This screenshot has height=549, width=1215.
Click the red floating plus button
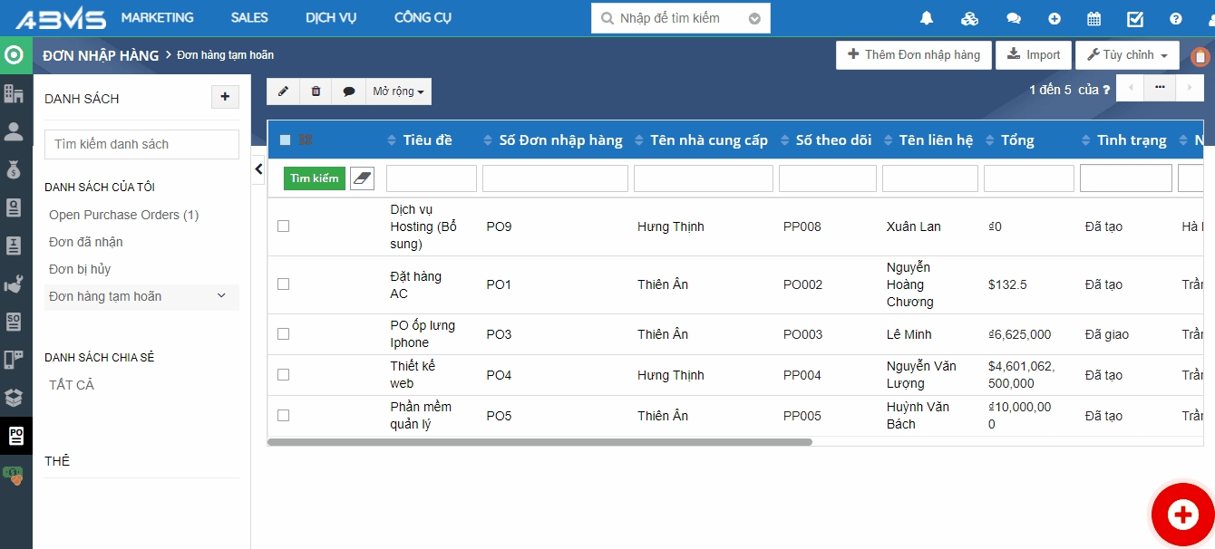[1182, 515]
